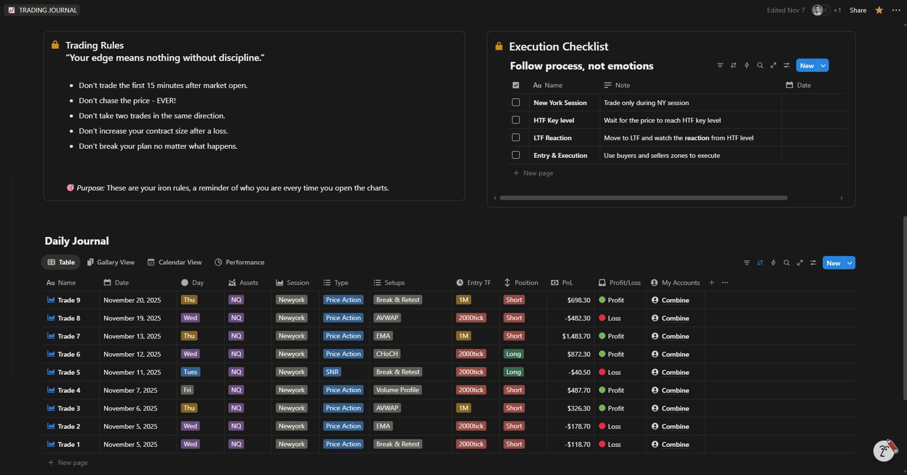Click the filter icon in Execution Checklist
This screenshot has height=475, width=907.
tap(720, 65)
